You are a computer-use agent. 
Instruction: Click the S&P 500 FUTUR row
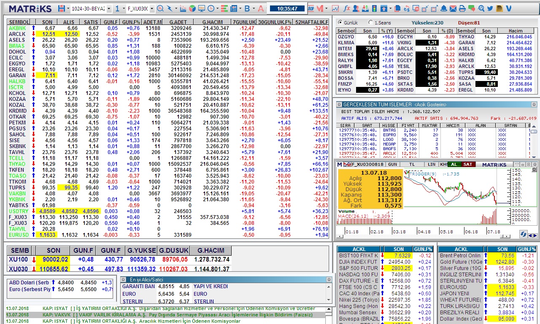[386, 268]
